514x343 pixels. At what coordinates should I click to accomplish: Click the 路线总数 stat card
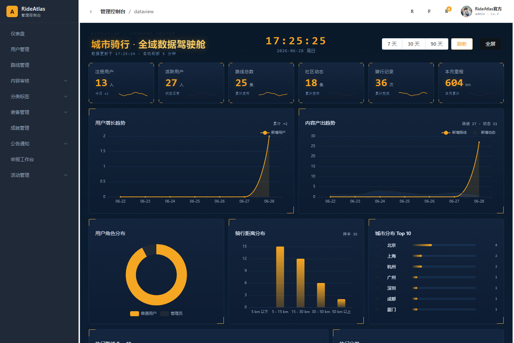(261, 83)
